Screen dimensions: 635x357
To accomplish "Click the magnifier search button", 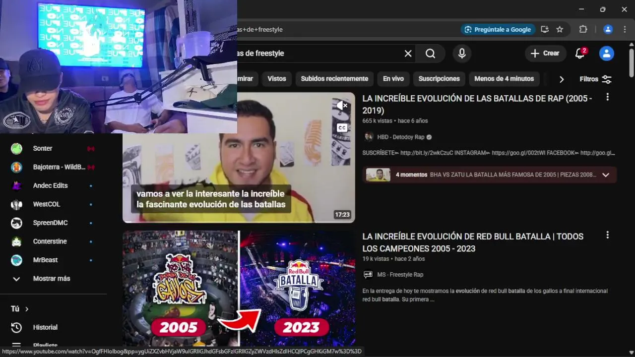I will tap(430, 54).
